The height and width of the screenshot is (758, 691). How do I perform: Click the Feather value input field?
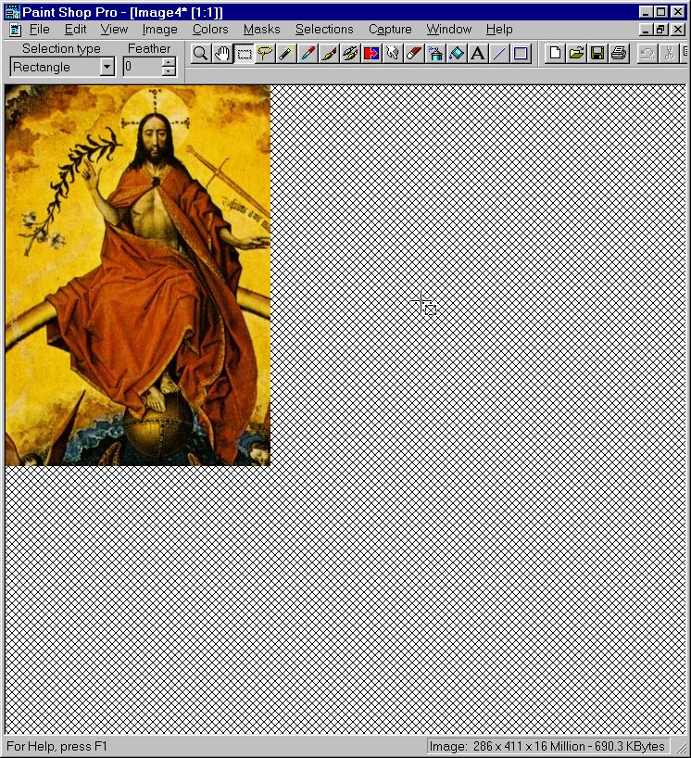click(142, 67)
